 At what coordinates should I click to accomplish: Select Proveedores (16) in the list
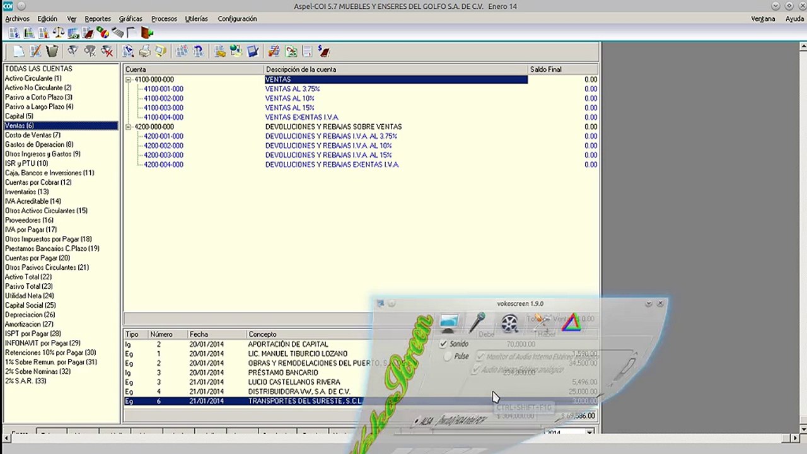pyautogui.click(x=29, y=220)
